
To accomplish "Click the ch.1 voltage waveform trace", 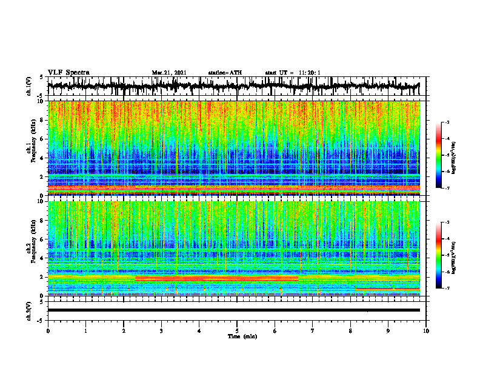I will 233,86.
